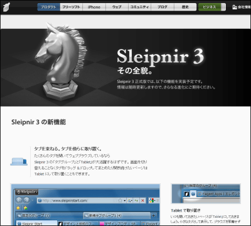Click the first yellow favorites star in the screenshot

(x=18, y=208)
